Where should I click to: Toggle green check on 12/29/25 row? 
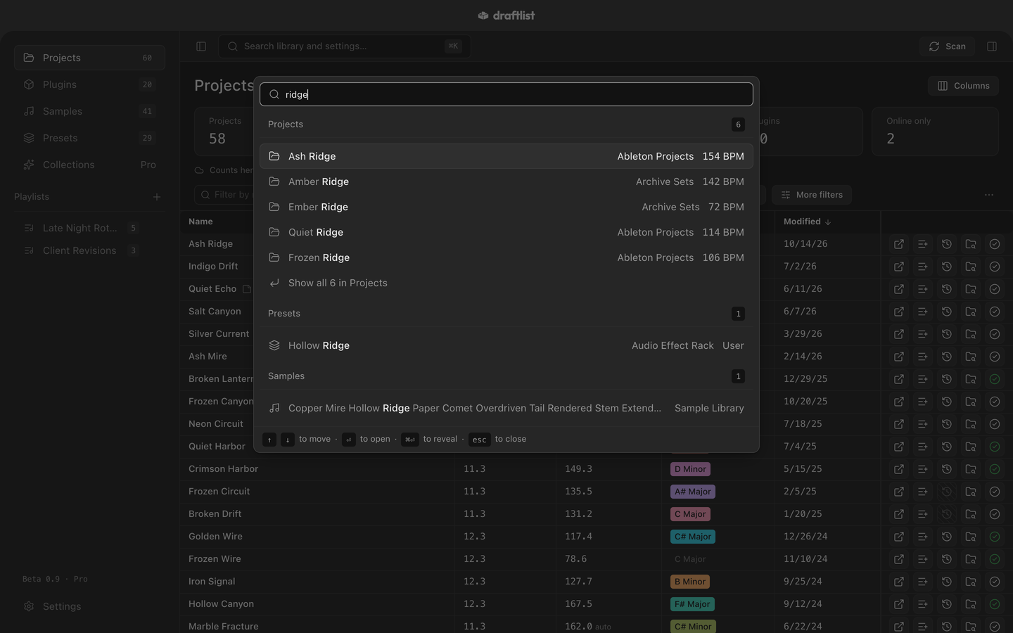(995, 379)
